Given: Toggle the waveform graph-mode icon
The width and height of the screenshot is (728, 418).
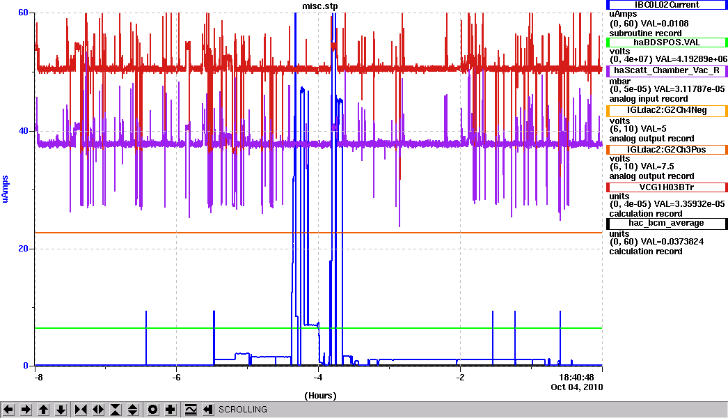Looking at the screenshot, I should pyautogui.click(x=191, y=410).
